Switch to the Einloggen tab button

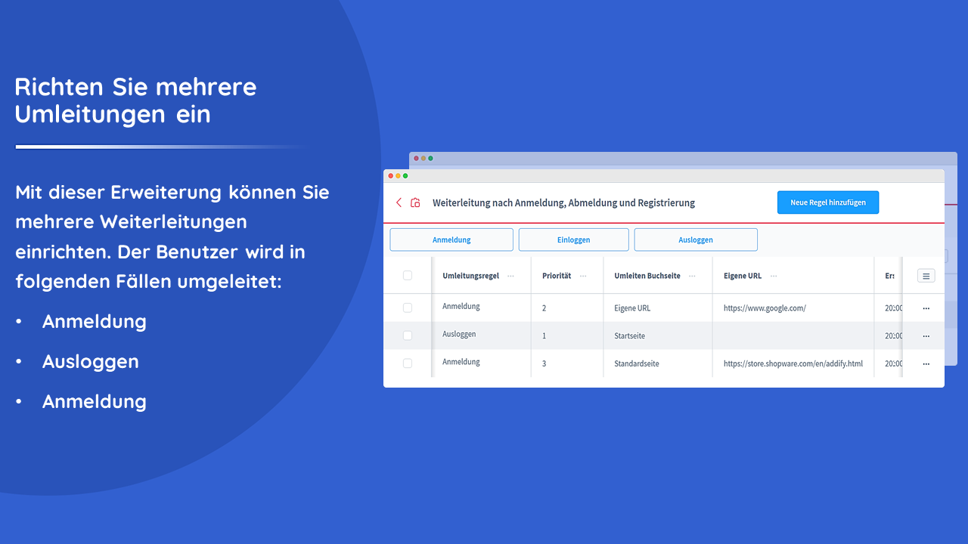[574, 240]
